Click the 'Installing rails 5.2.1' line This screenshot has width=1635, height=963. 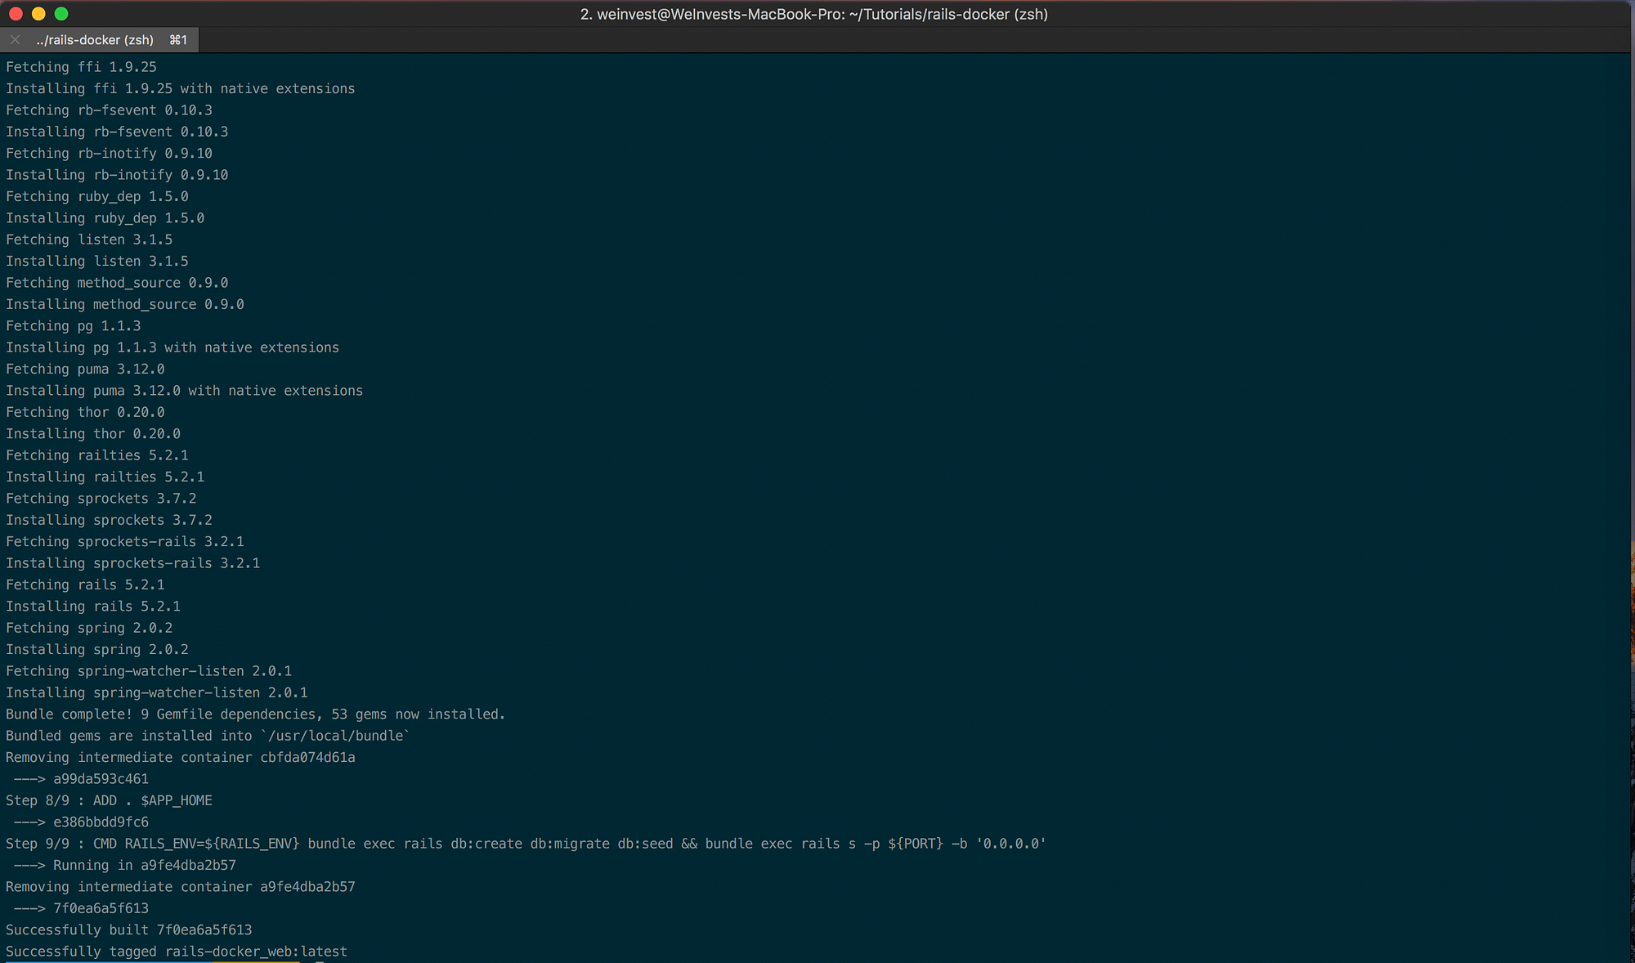93,606
